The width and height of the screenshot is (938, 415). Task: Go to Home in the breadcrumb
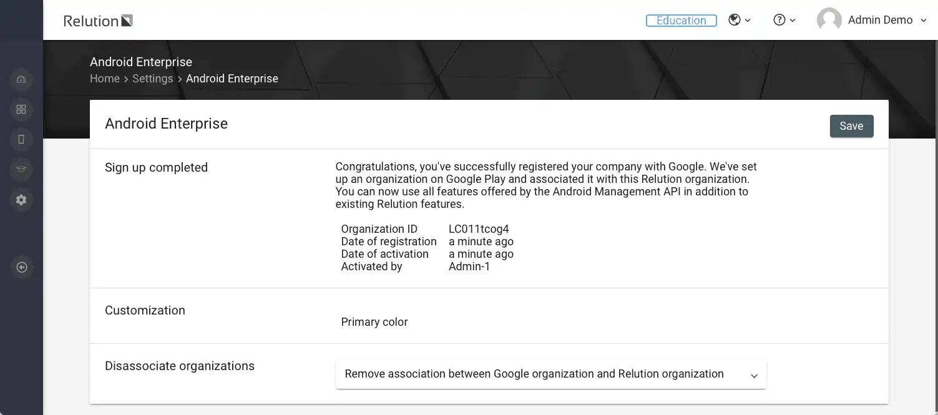click(105, 79)
